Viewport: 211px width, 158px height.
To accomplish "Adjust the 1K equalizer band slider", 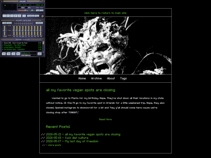I will click(26, 30).
